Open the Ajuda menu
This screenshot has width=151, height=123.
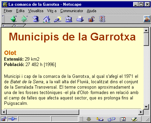[x=91, y=11]
